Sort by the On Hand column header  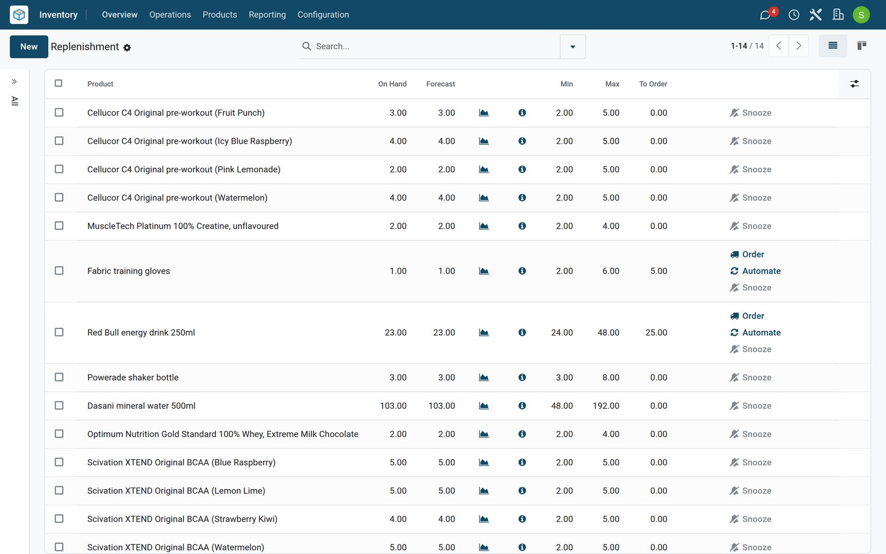[x=392, y=84]
